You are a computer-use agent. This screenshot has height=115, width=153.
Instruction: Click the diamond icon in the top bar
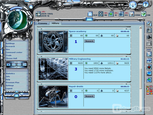point(133,5)
